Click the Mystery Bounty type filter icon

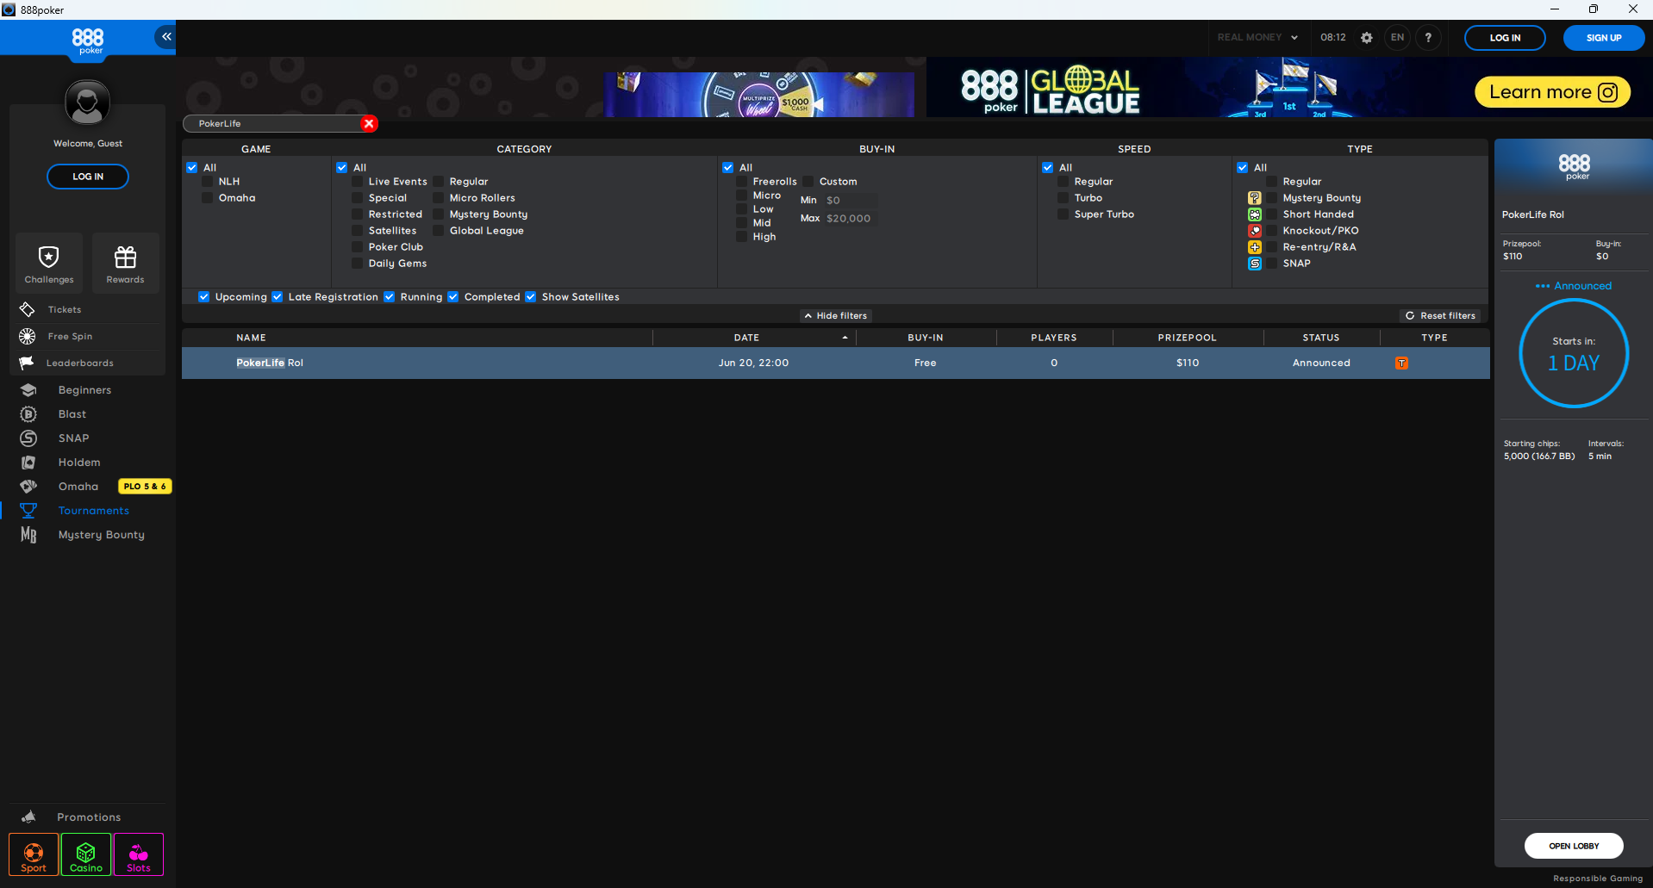coord(1255,198)
